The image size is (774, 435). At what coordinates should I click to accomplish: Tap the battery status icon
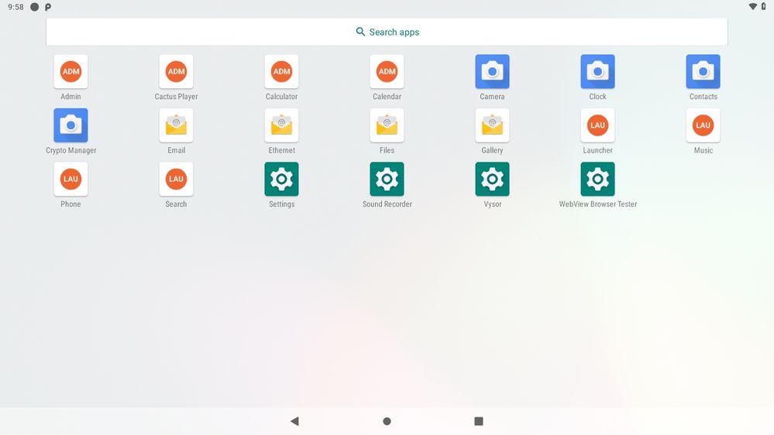point(764,6)
